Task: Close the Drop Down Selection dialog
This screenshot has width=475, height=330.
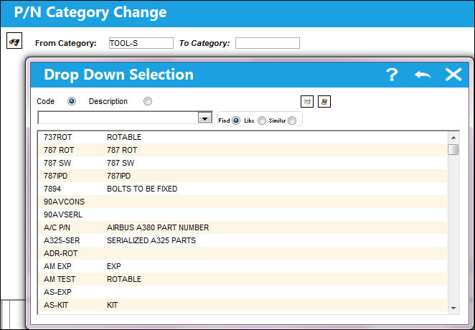Action: click(x=453, y=75)
